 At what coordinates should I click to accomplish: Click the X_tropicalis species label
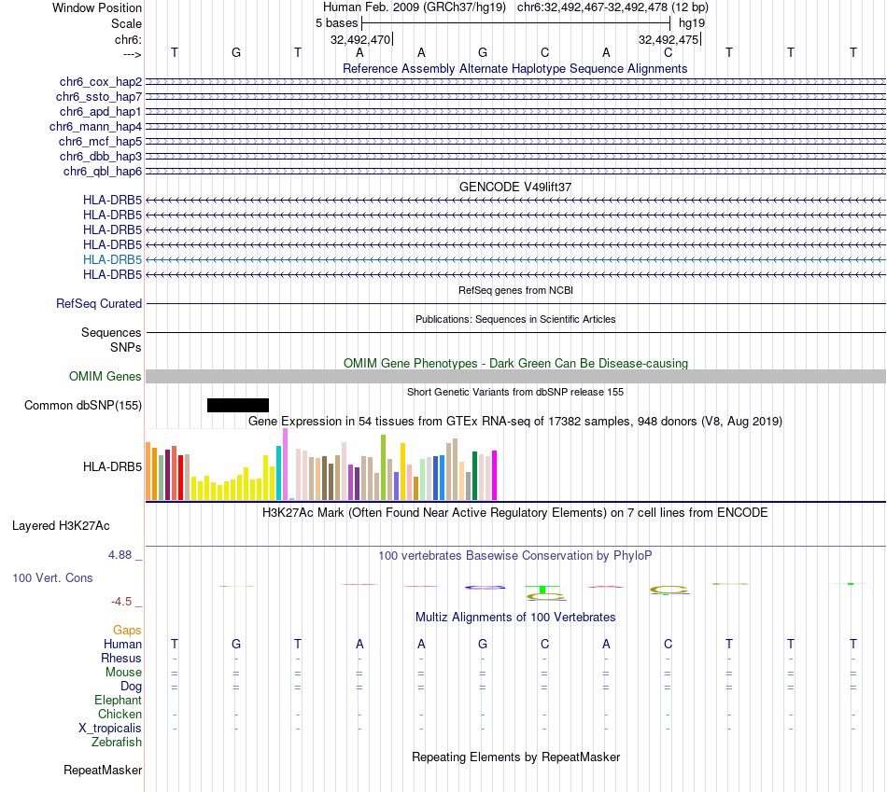coord(110,729)
